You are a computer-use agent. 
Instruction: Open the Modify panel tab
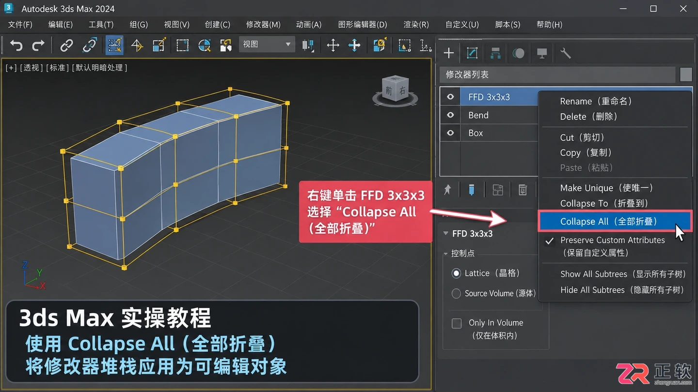472,53
